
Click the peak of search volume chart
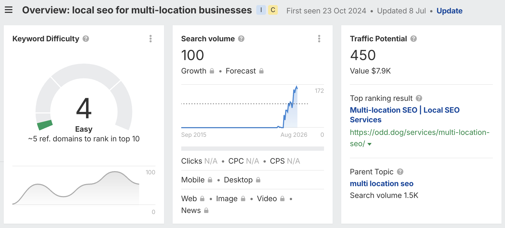(297, 86)
